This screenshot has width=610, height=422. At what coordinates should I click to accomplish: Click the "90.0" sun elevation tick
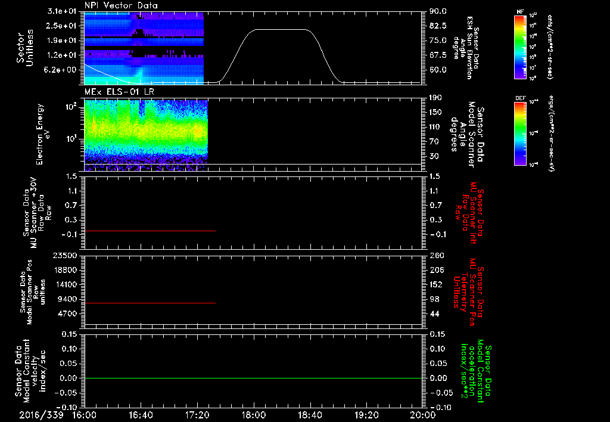438,11
